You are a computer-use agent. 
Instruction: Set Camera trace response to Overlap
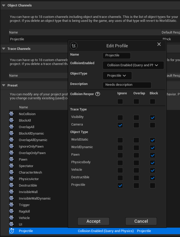pos(136,125)
